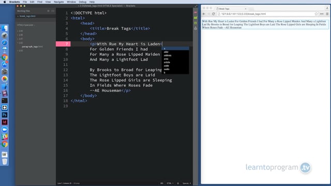Viewport: 331px width, 186px height.
Task: Open System Preferences gear in dock
Action: 5,72
